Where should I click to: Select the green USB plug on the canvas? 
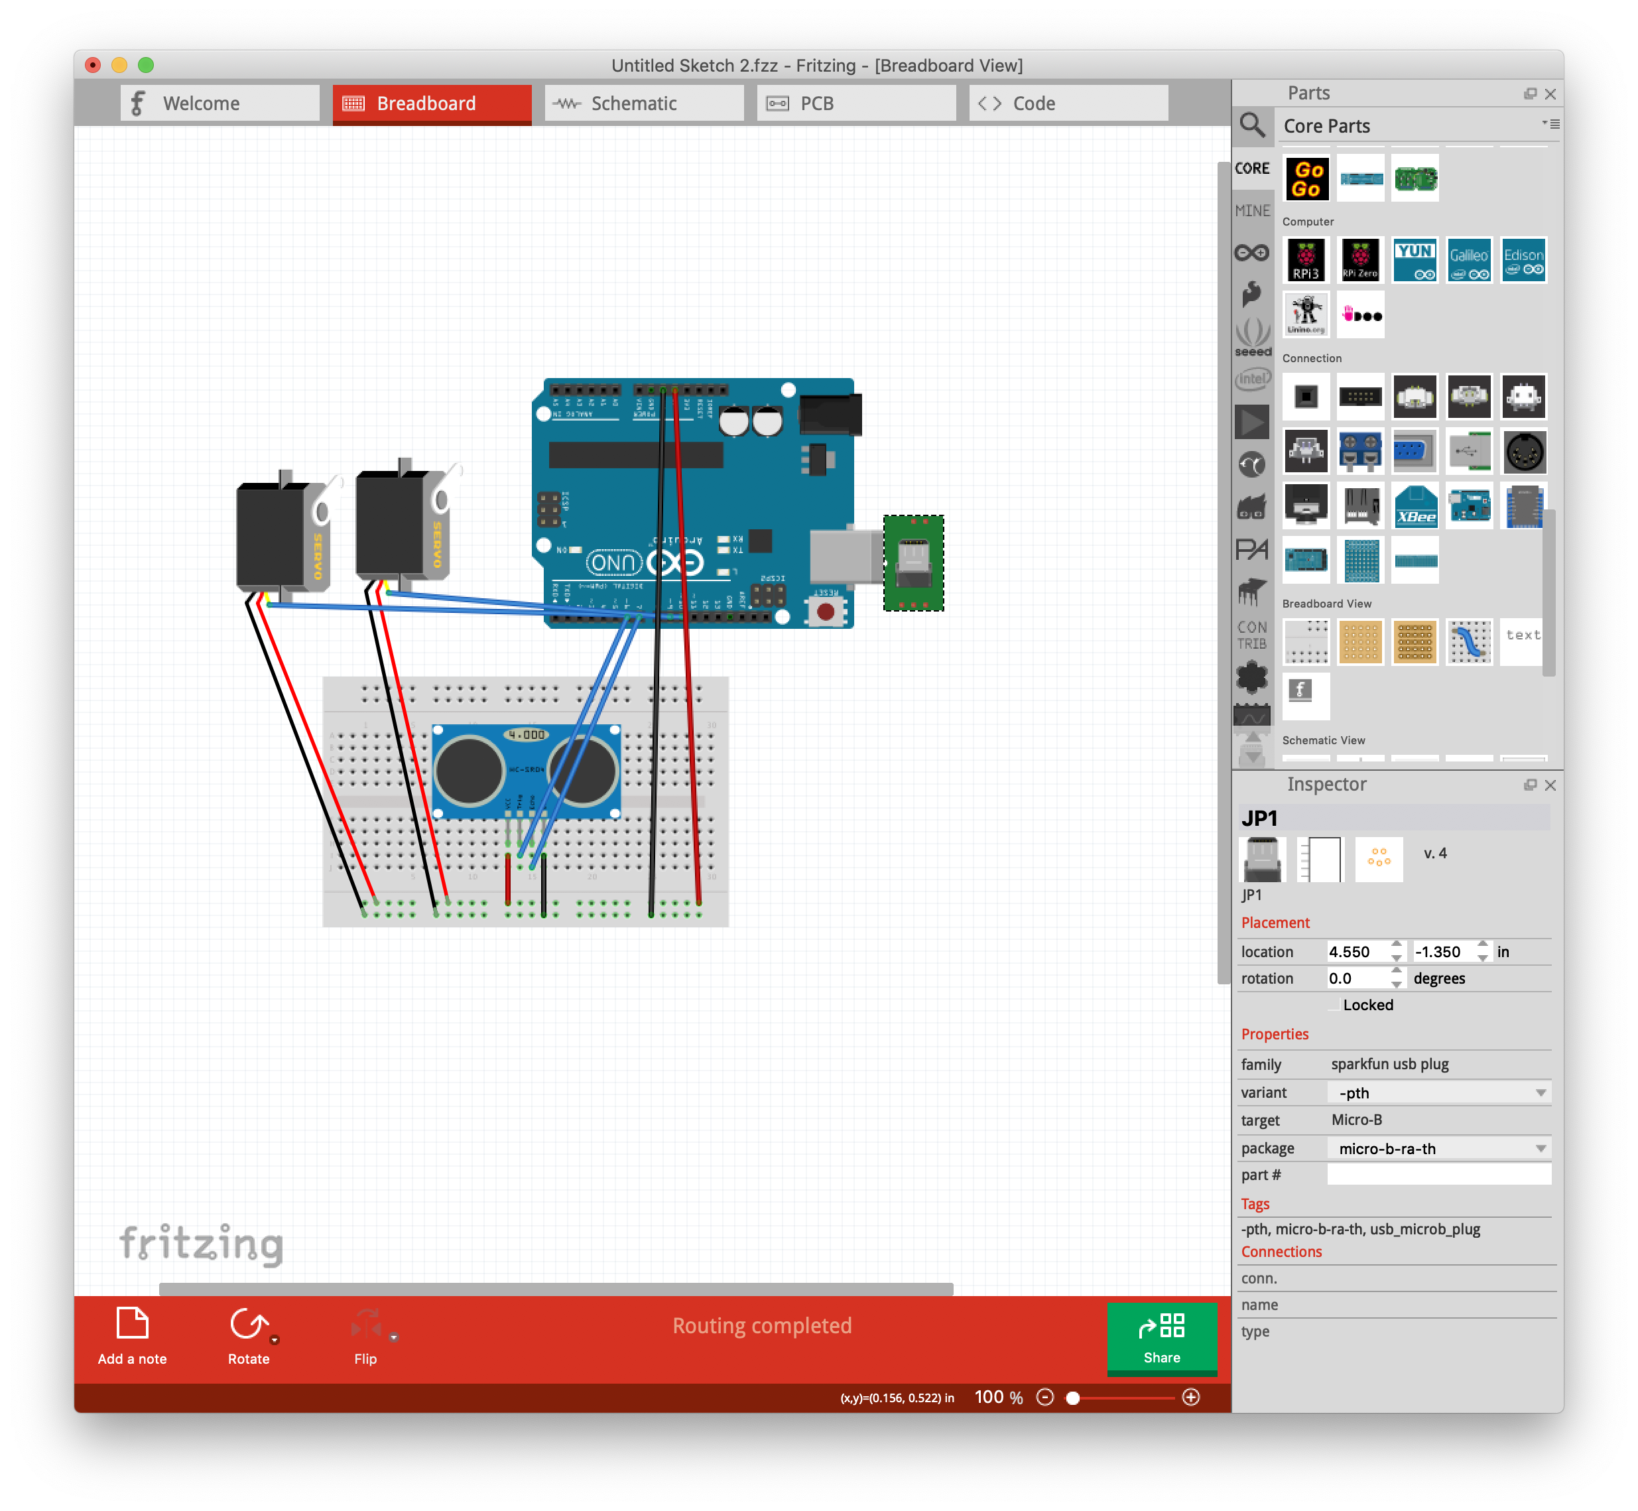(913, 562)
